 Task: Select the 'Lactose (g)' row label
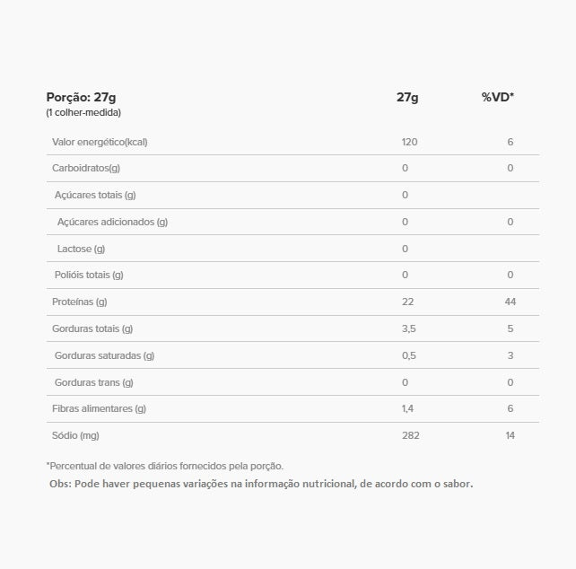coord(81,249)
